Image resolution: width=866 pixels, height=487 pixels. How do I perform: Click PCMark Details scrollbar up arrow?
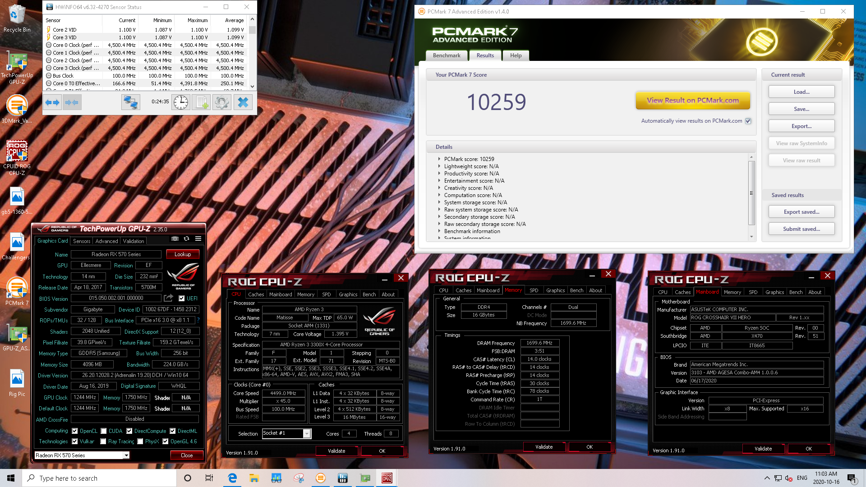(751, 157)
